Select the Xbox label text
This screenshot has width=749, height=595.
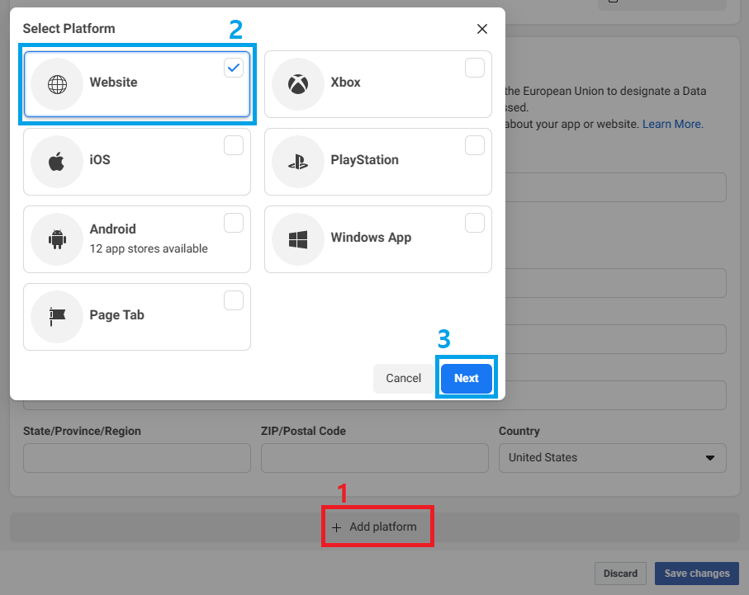(345, 83)
